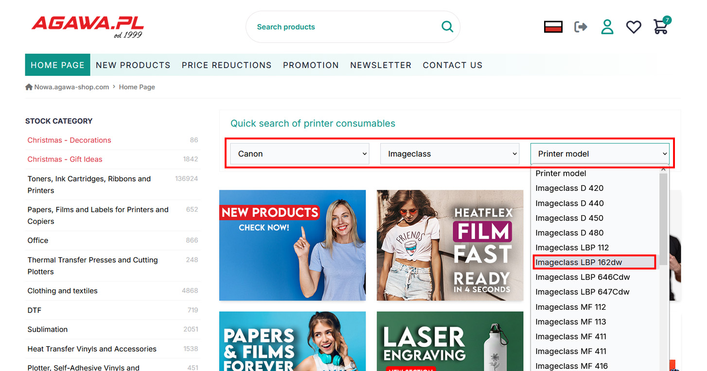Open the PRICE REDUCTIONS menu item
The height and width of the screenshot is (371, 707).
pos(227,65)
